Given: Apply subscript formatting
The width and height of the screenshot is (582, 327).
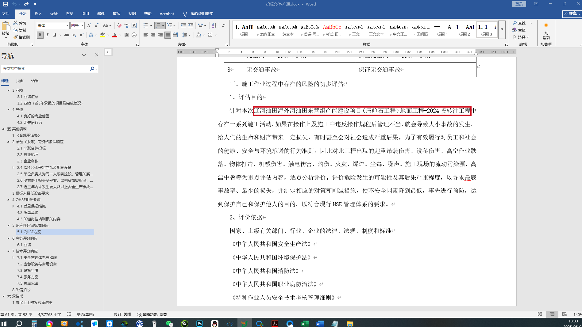Looking at the screenshot, I should pyautogui.click(x=74, y=35).
